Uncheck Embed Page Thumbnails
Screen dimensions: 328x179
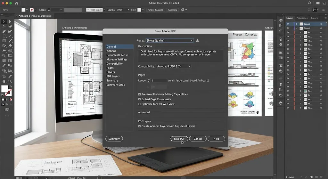point(140,99)
